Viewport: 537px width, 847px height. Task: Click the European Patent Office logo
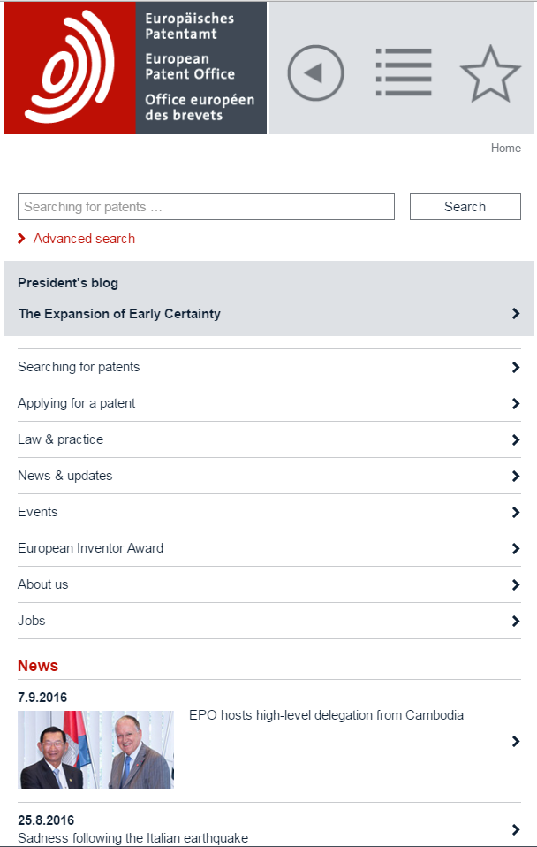[135, 67]
